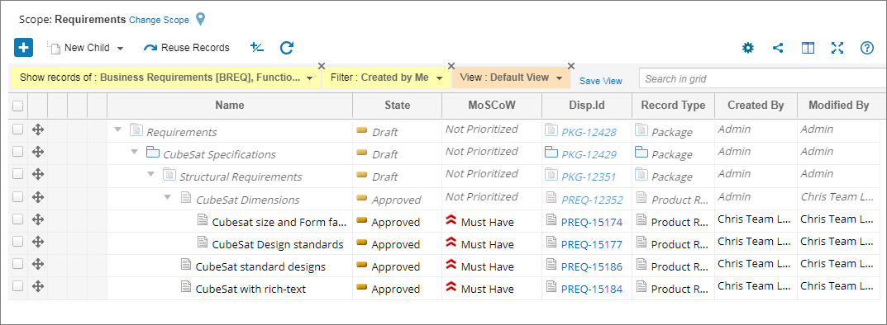887x325 pixels.
Task: Click the refresh grid icon
Action: (x=287, y=48)
